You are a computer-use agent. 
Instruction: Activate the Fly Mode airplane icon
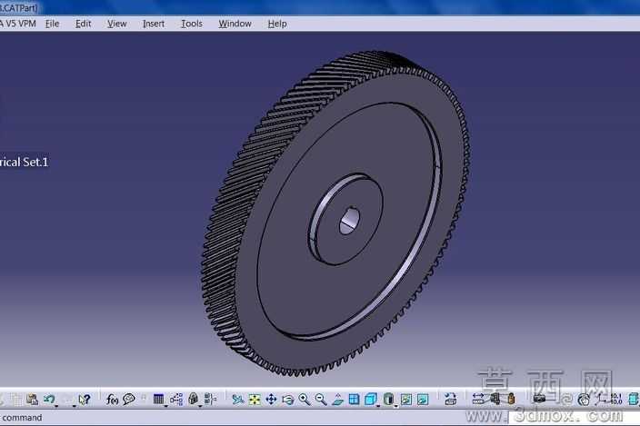[237, 400]
